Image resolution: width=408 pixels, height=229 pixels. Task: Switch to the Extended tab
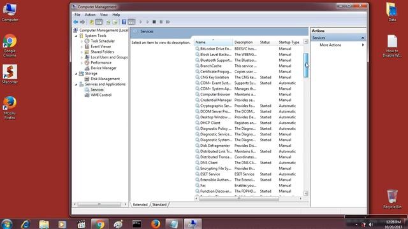click(140, 205)
